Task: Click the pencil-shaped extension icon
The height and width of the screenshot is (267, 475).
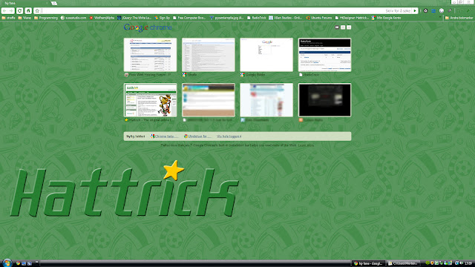Action: point(450,11)
